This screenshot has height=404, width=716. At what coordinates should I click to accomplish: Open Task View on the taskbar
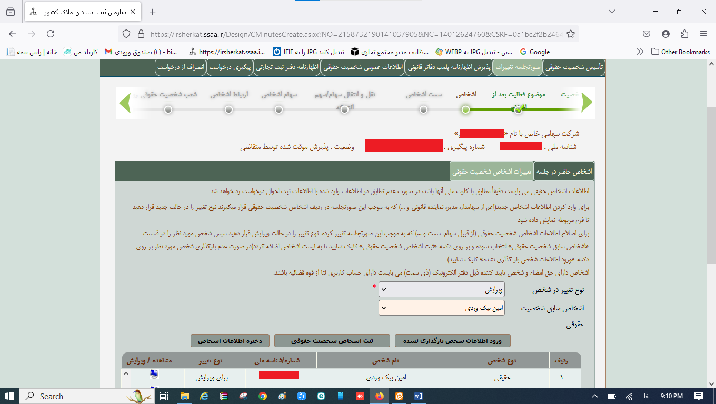tap(164, 396)
